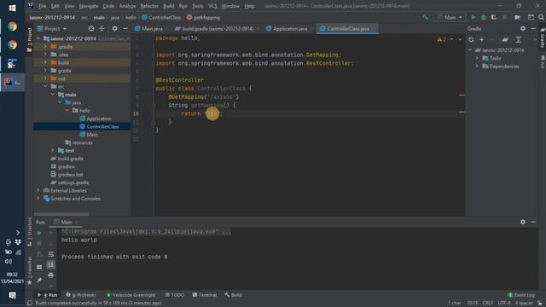Open the Refactor menu
The width and height of the screenshot is (546, 307).
point(149,6)
